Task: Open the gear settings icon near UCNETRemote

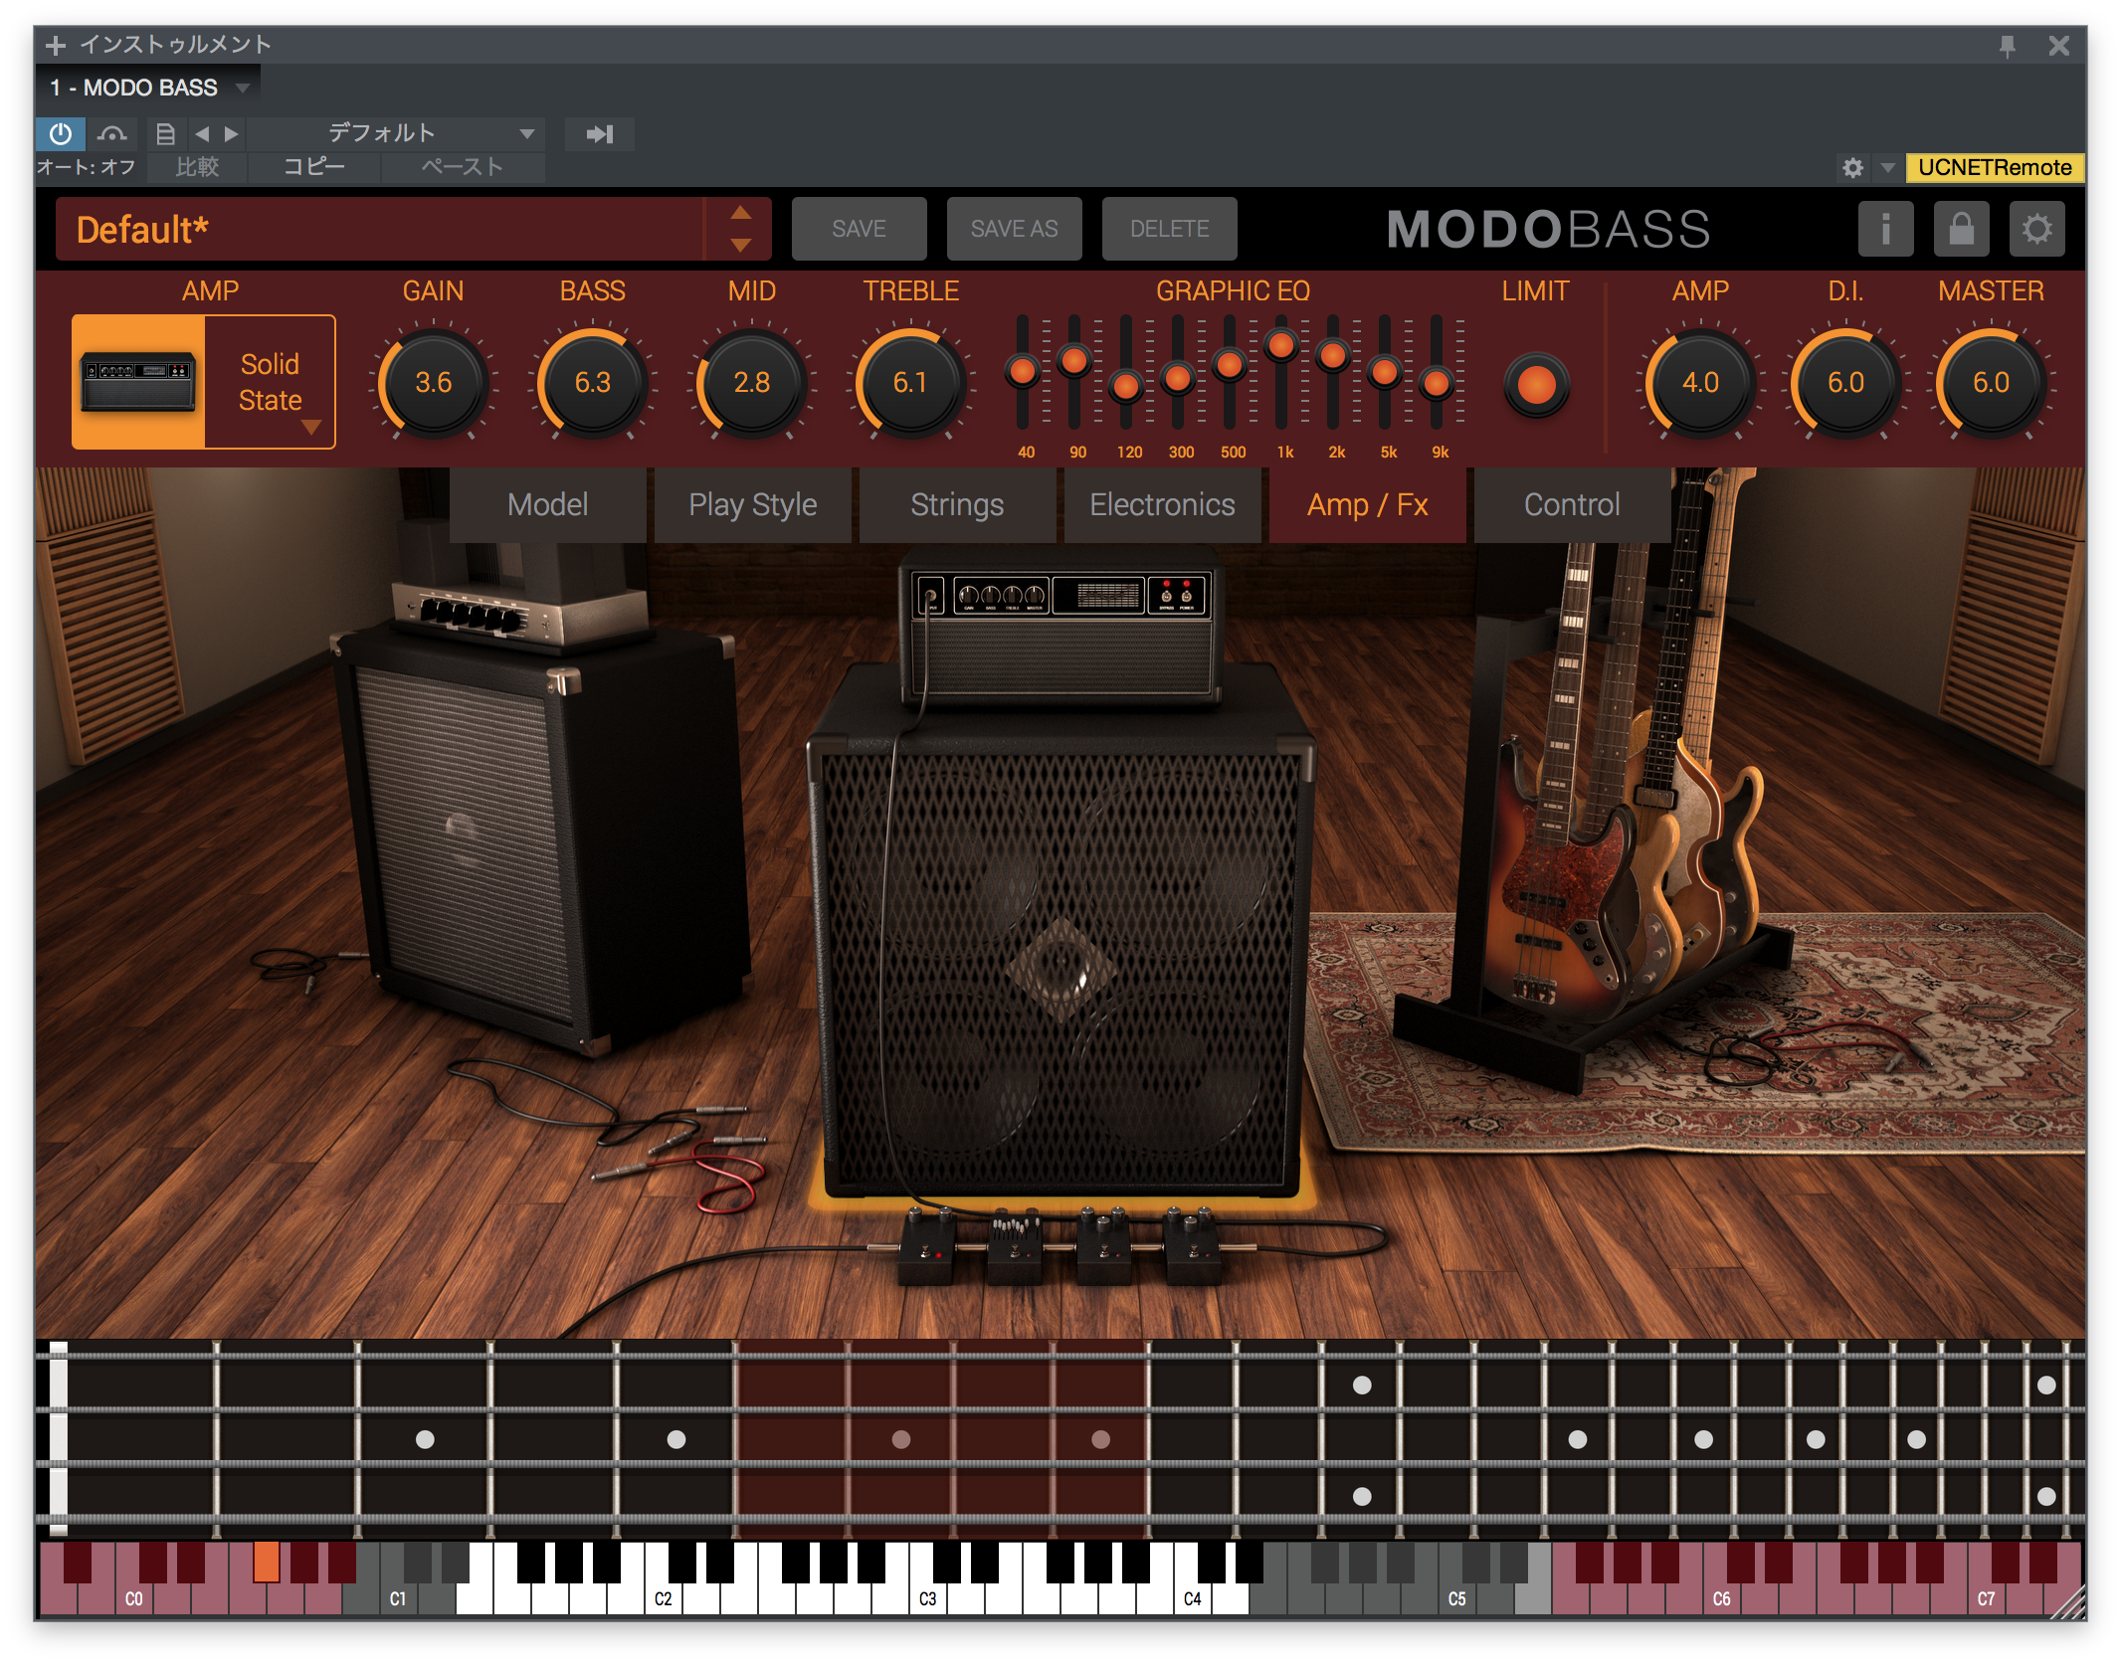Action: (1852, 167)
